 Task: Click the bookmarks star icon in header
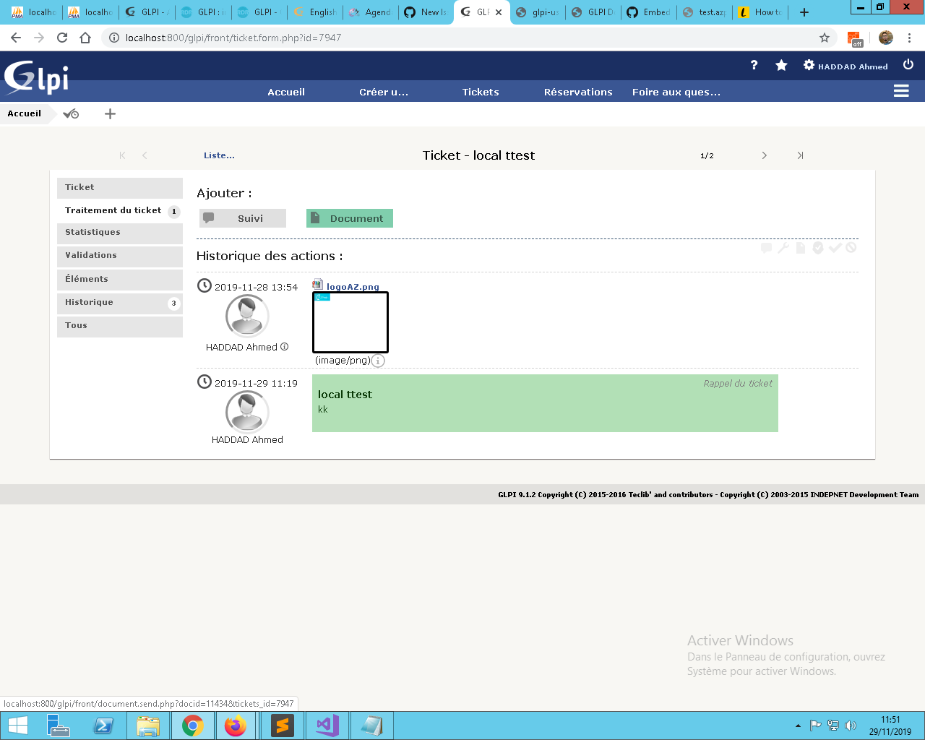pos(781,65)
